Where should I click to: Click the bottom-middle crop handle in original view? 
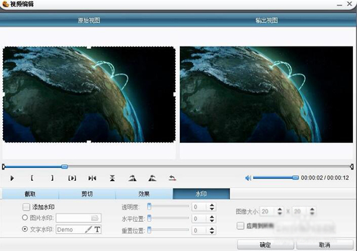coord(89,142)
